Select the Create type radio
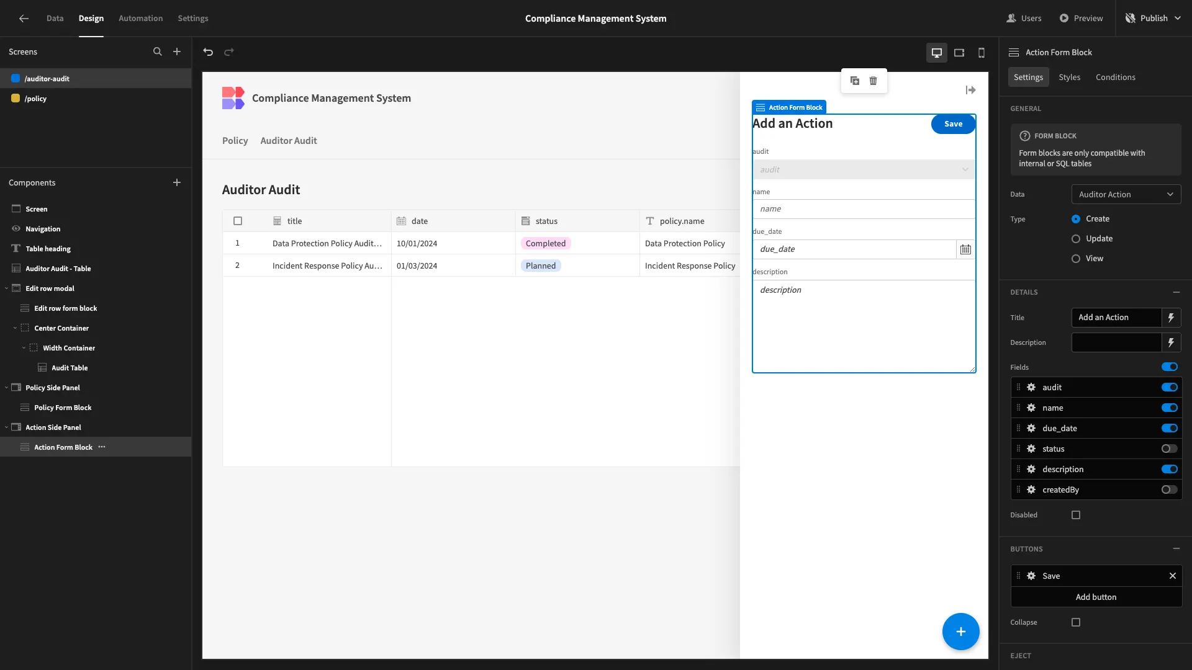The height and width of the screenshot is (670, 1192). tap(1076, 219)
